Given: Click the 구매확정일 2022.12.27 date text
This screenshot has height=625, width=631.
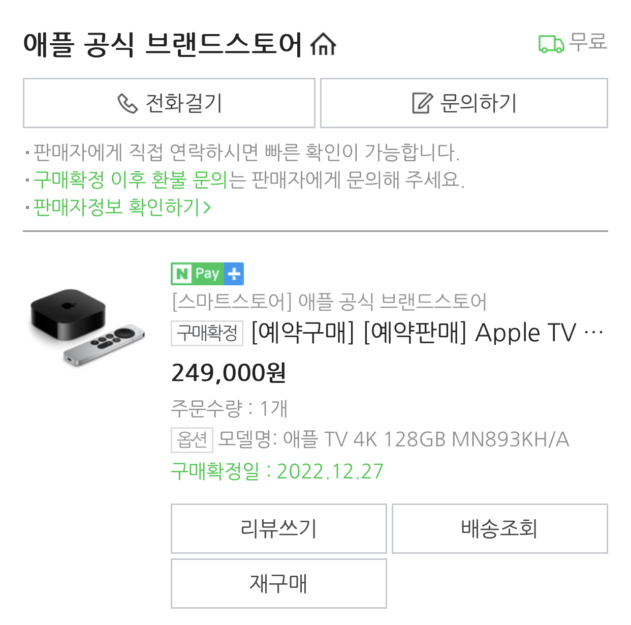Looking at the screenshot, I should tap(277, 471).
